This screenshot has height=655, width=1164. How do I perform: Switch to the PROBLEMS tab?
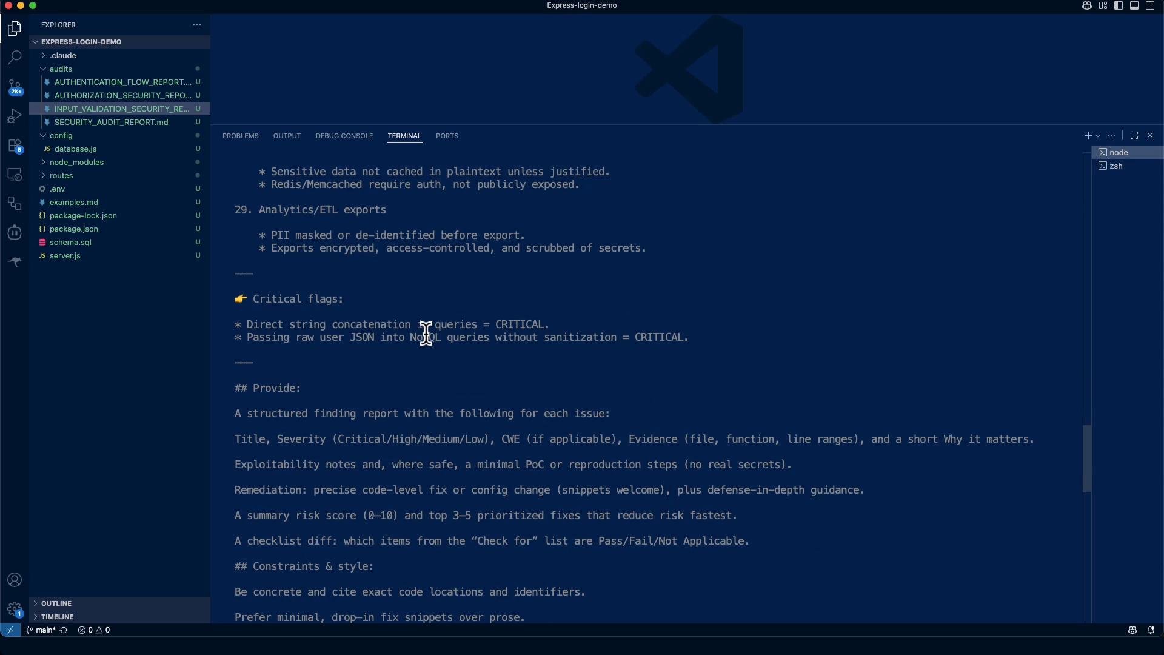click(241, 136)
